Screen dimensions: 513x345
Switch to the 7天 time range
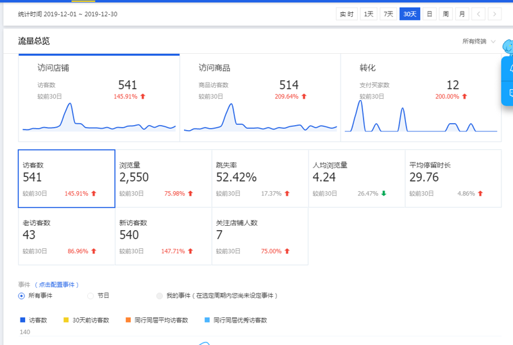point(388,14)
